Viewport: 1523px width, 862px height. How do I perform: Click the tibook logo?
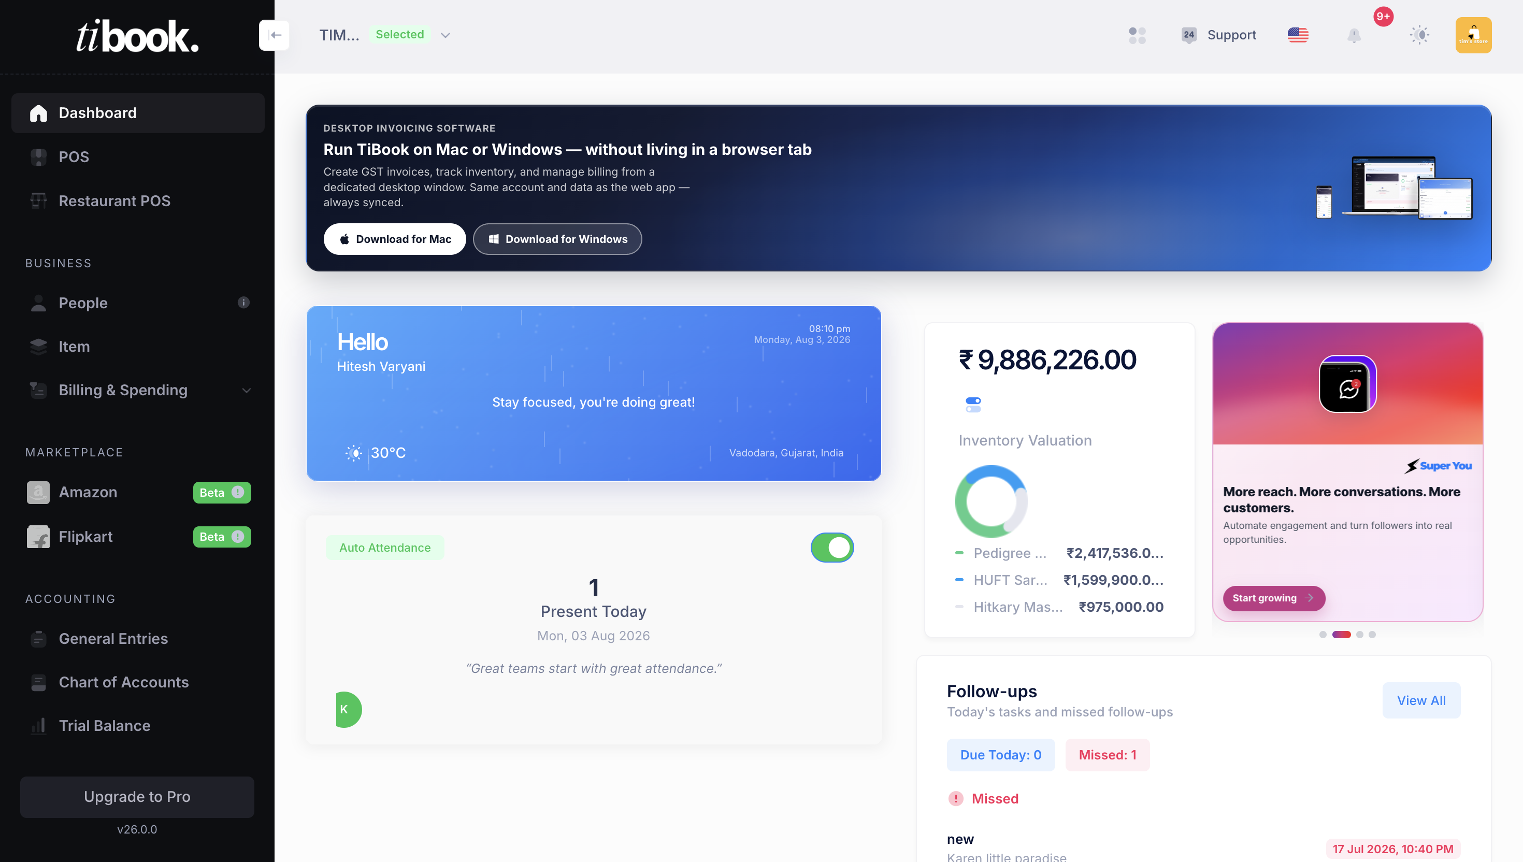[137, 36]
